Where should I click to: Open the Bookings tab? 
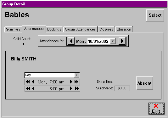pos(54,29)
